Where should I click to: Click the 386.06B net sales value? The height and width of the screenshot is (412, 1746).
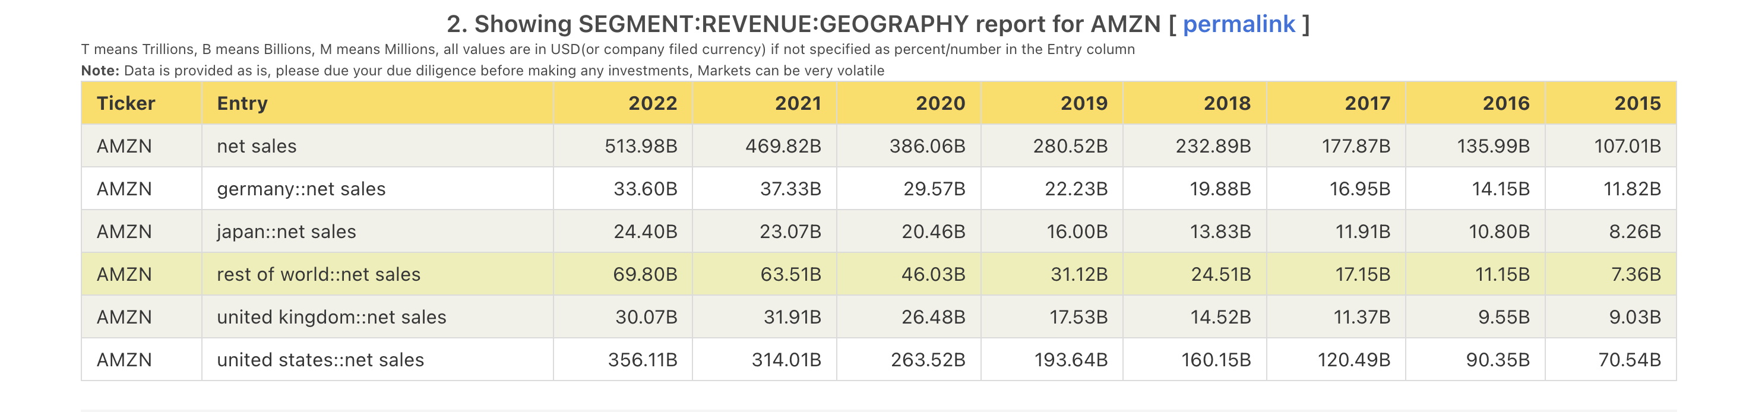click(928, 145)
